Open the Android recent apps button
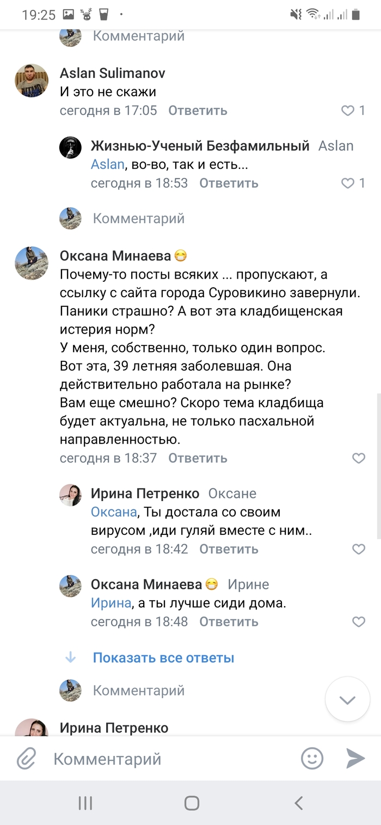The height and width of the screenshot is (825, 381). (x=85, y=803)
